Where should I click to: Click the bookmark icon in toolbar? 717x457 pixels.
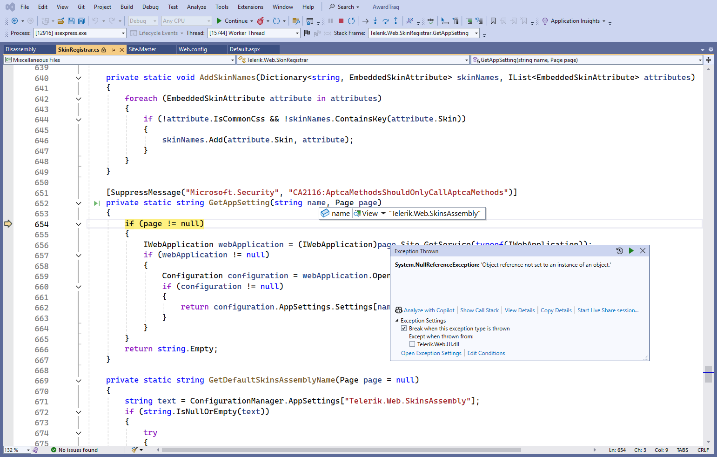tap(493, 21)
